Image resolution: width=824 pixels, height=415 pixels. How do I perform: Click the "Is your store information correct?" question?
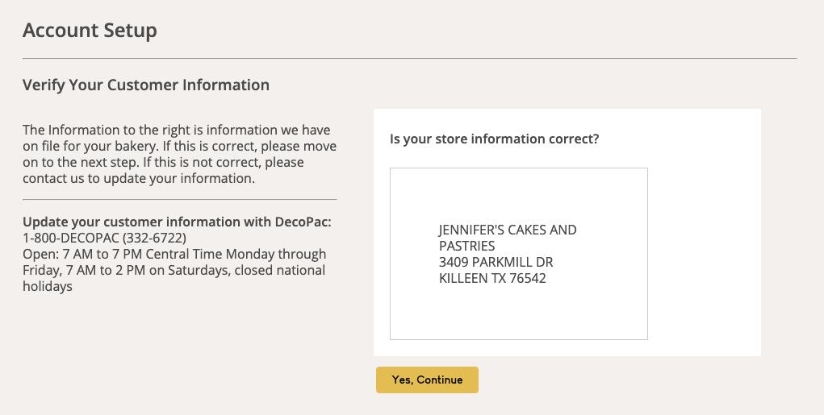[494, 139]
